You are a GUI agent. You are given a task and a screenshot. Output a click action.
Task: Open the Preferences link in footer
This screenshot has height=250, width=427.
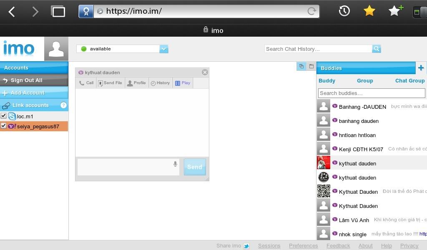304,246
